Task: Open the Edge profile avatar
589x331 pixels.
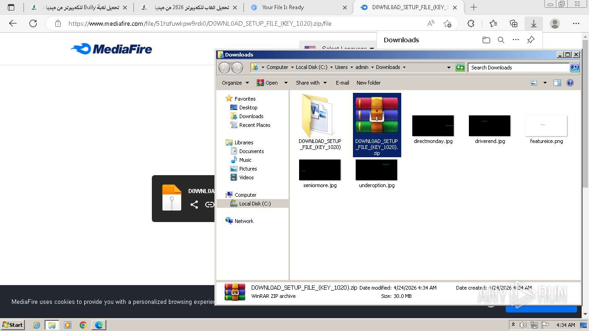Action: (x=555, y=23)
